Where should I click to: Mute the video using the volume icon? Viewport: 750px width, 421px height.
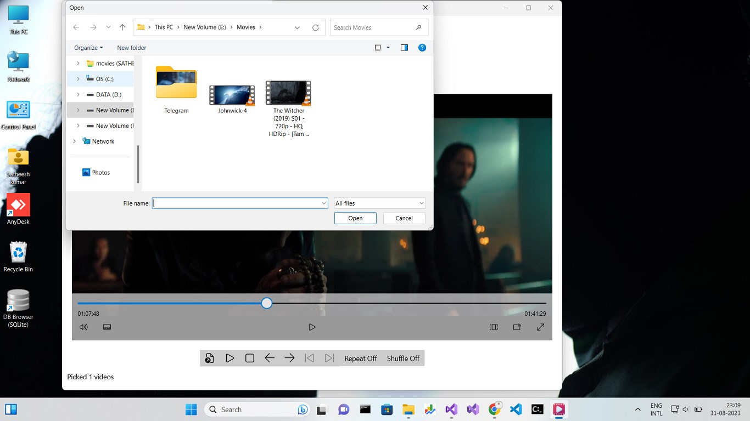click(x=83, y=327)
